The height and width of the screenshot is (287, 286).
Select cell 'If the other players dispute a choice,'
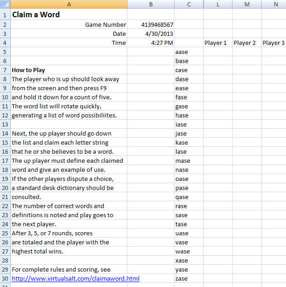tap(69, 179)
